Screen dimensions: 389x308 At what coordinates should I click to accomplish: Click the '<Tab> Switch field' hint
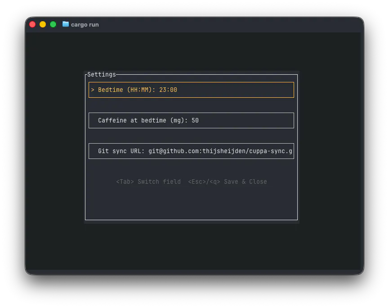(148, 182)
